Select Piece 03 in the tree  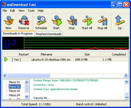point(14,91)
